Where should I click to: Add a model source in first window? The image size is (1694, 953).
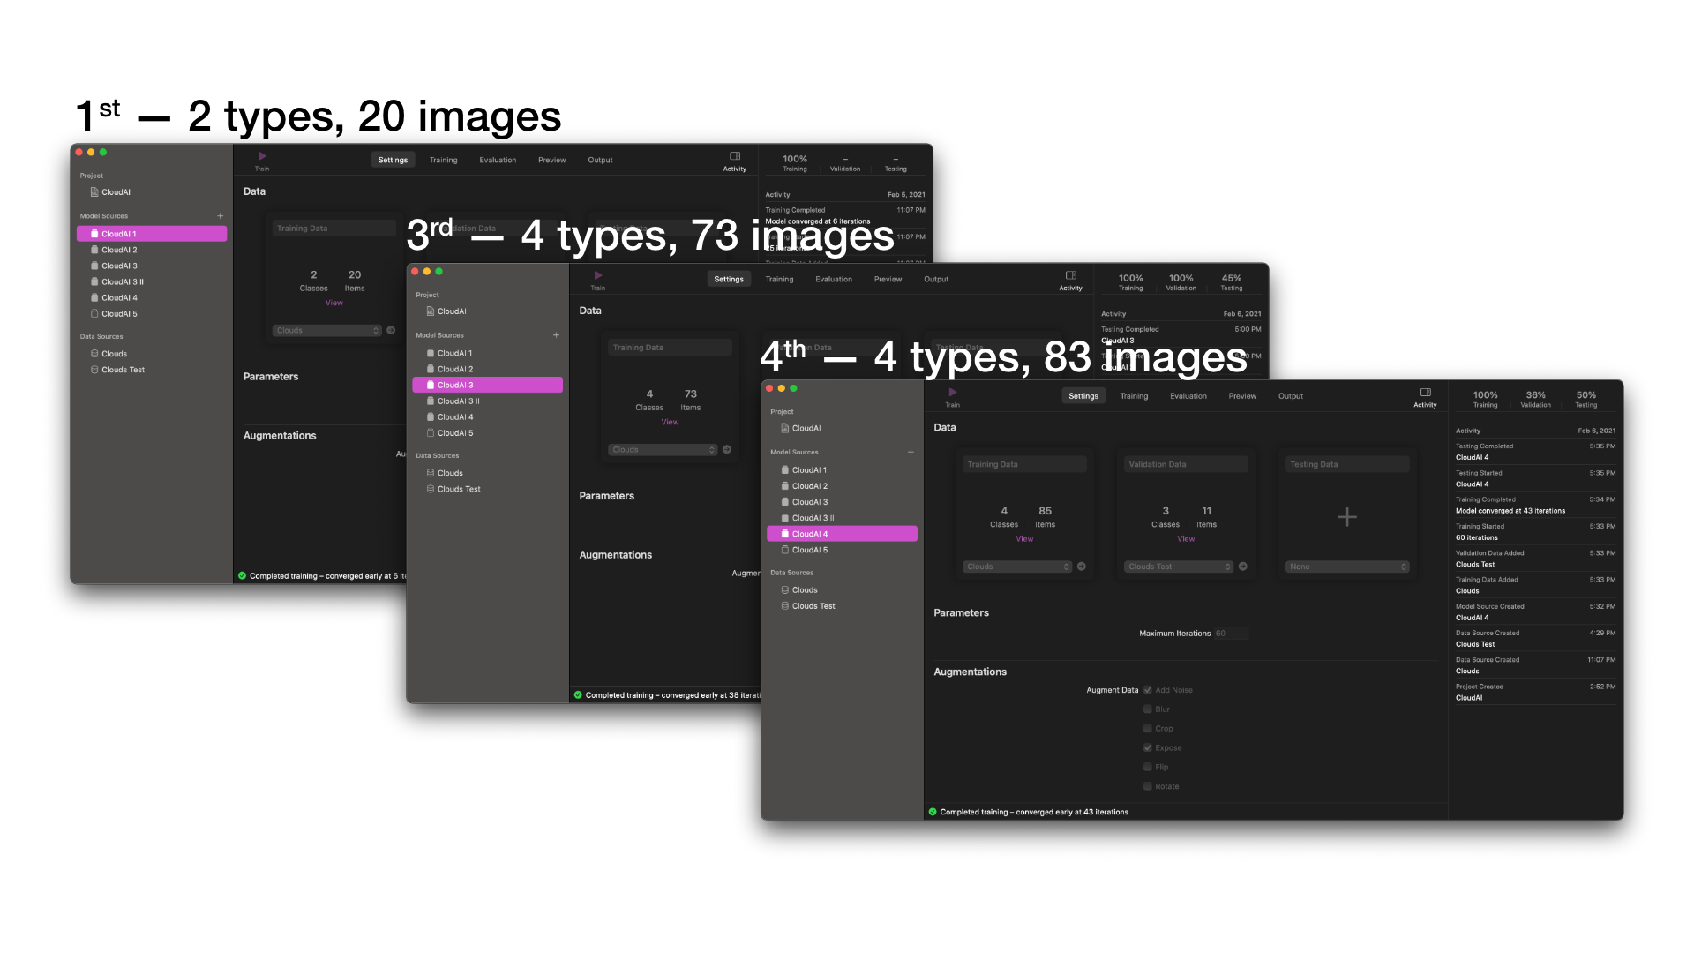click(x=221, y=215)
